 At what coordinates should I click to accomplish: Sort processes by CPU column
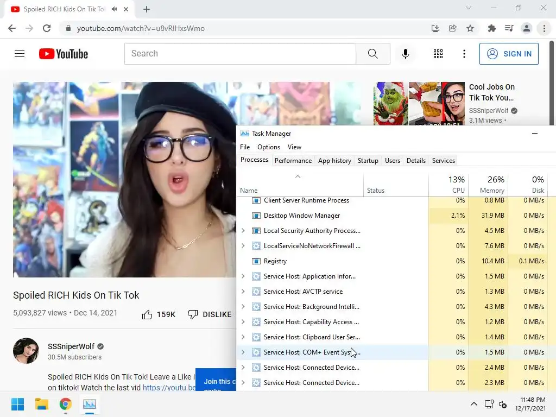pos(448,185)
